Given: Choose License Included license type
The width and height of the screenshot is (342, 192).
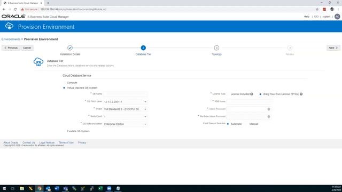Looking at the screenshot, I should pyautogui.click(x=240, y=94).
